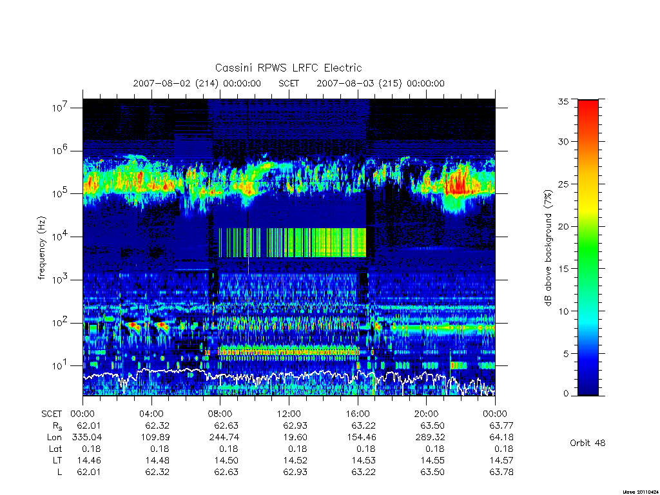
Task: Select the 20:00 SCET time label
Action: pos(427,414)
